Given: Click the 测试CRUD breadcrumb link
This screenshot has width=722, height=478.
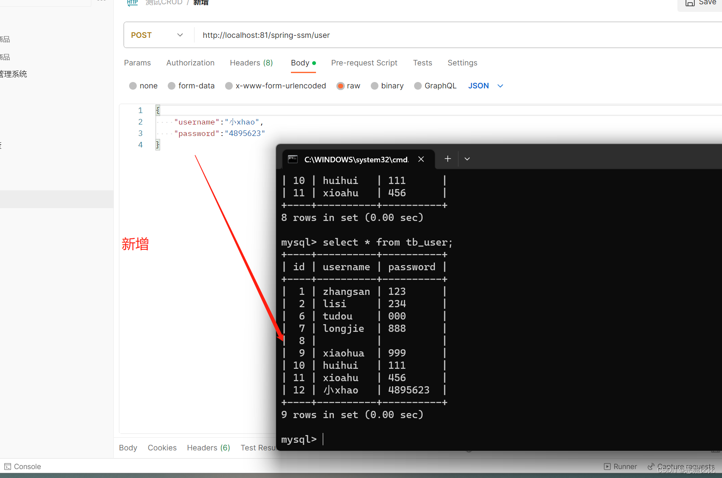Looking at the screenshot, I should [x=164, y=3].
